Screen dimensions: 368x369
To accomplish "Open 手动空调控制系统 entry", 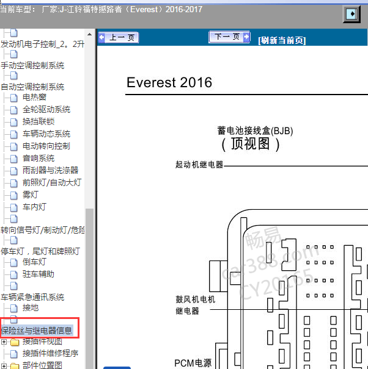I will click(32, 65).
